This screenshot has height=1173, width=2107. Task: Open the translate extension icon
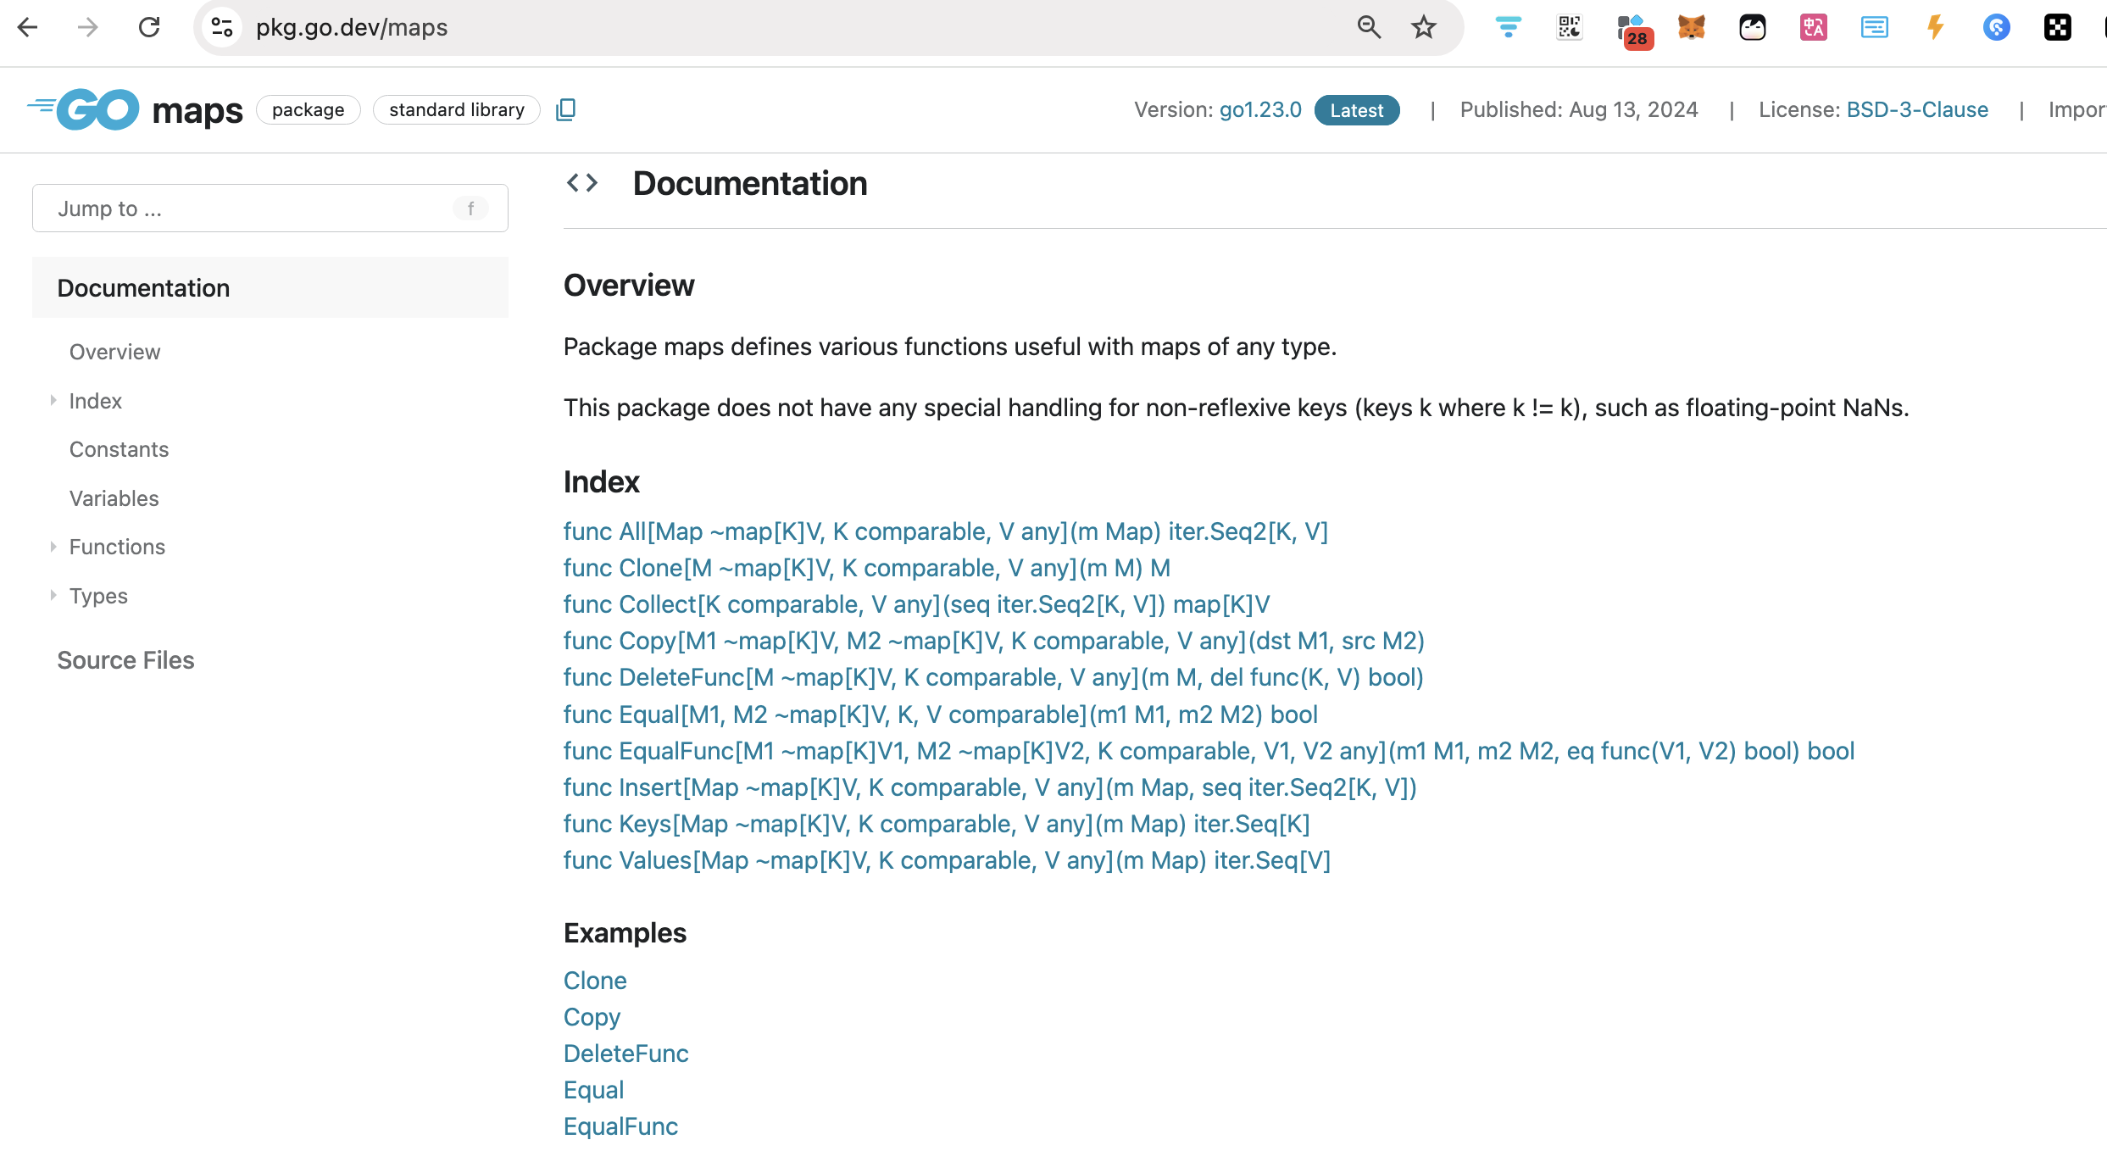[x=1813, y=28]
